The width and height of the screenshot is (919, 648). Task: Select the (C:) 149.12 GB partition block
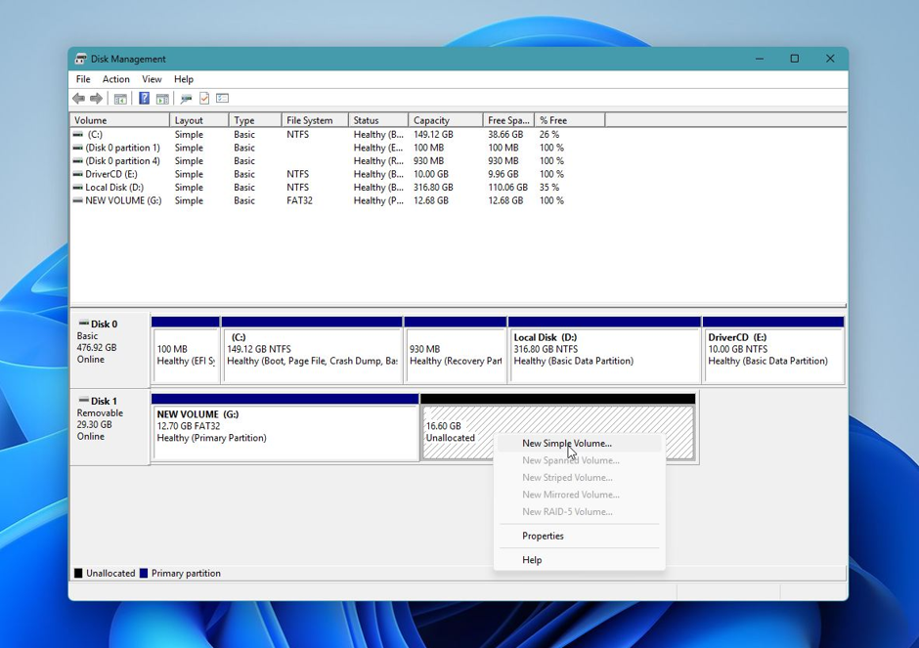[313, 350]
